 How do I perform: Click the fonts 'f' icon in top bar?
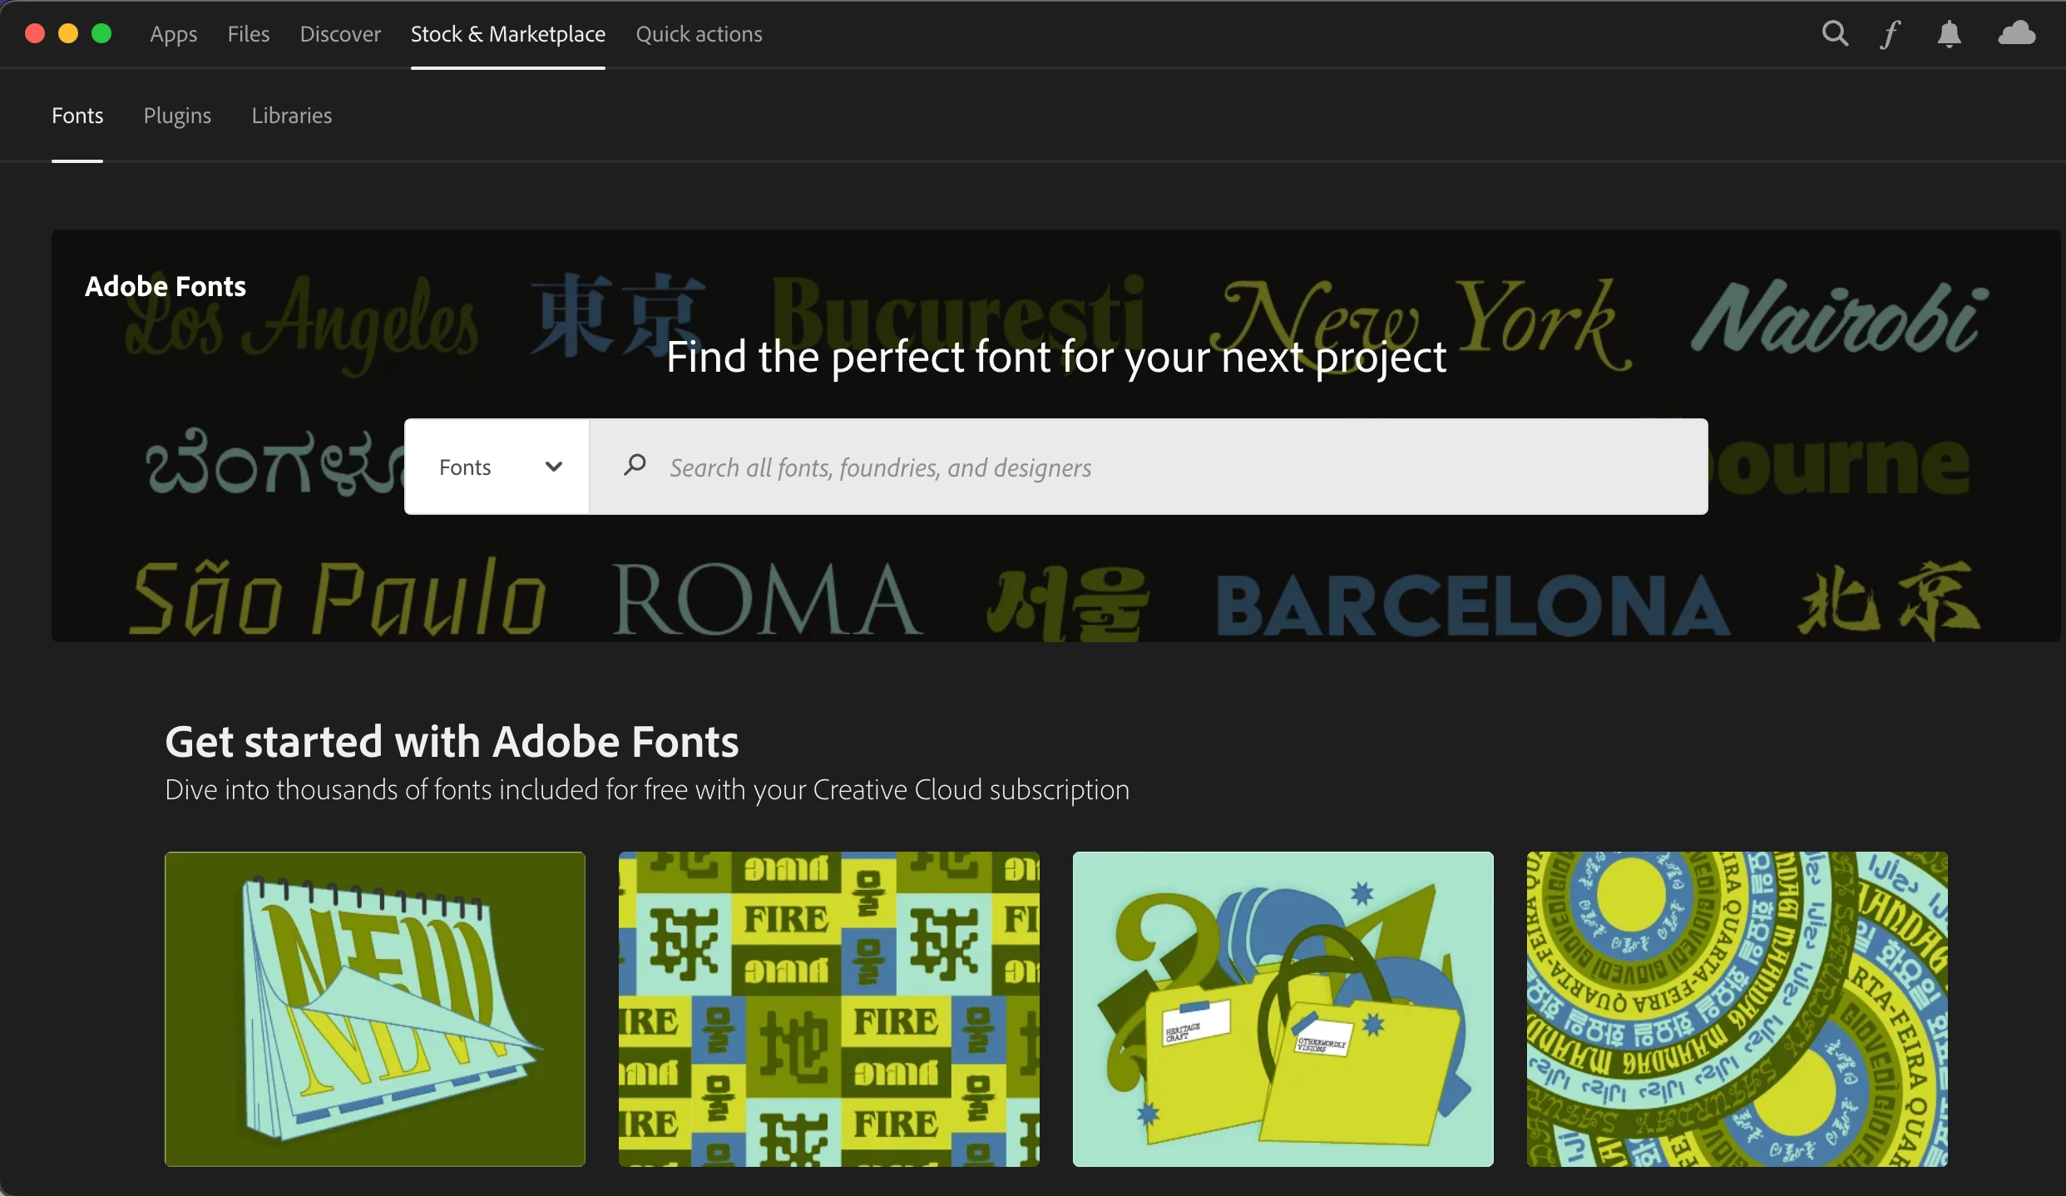point(1891,34)
